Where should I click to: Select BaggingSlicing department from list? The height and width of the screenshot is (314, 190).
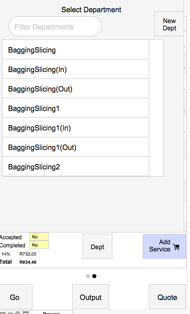click(76, 50)
